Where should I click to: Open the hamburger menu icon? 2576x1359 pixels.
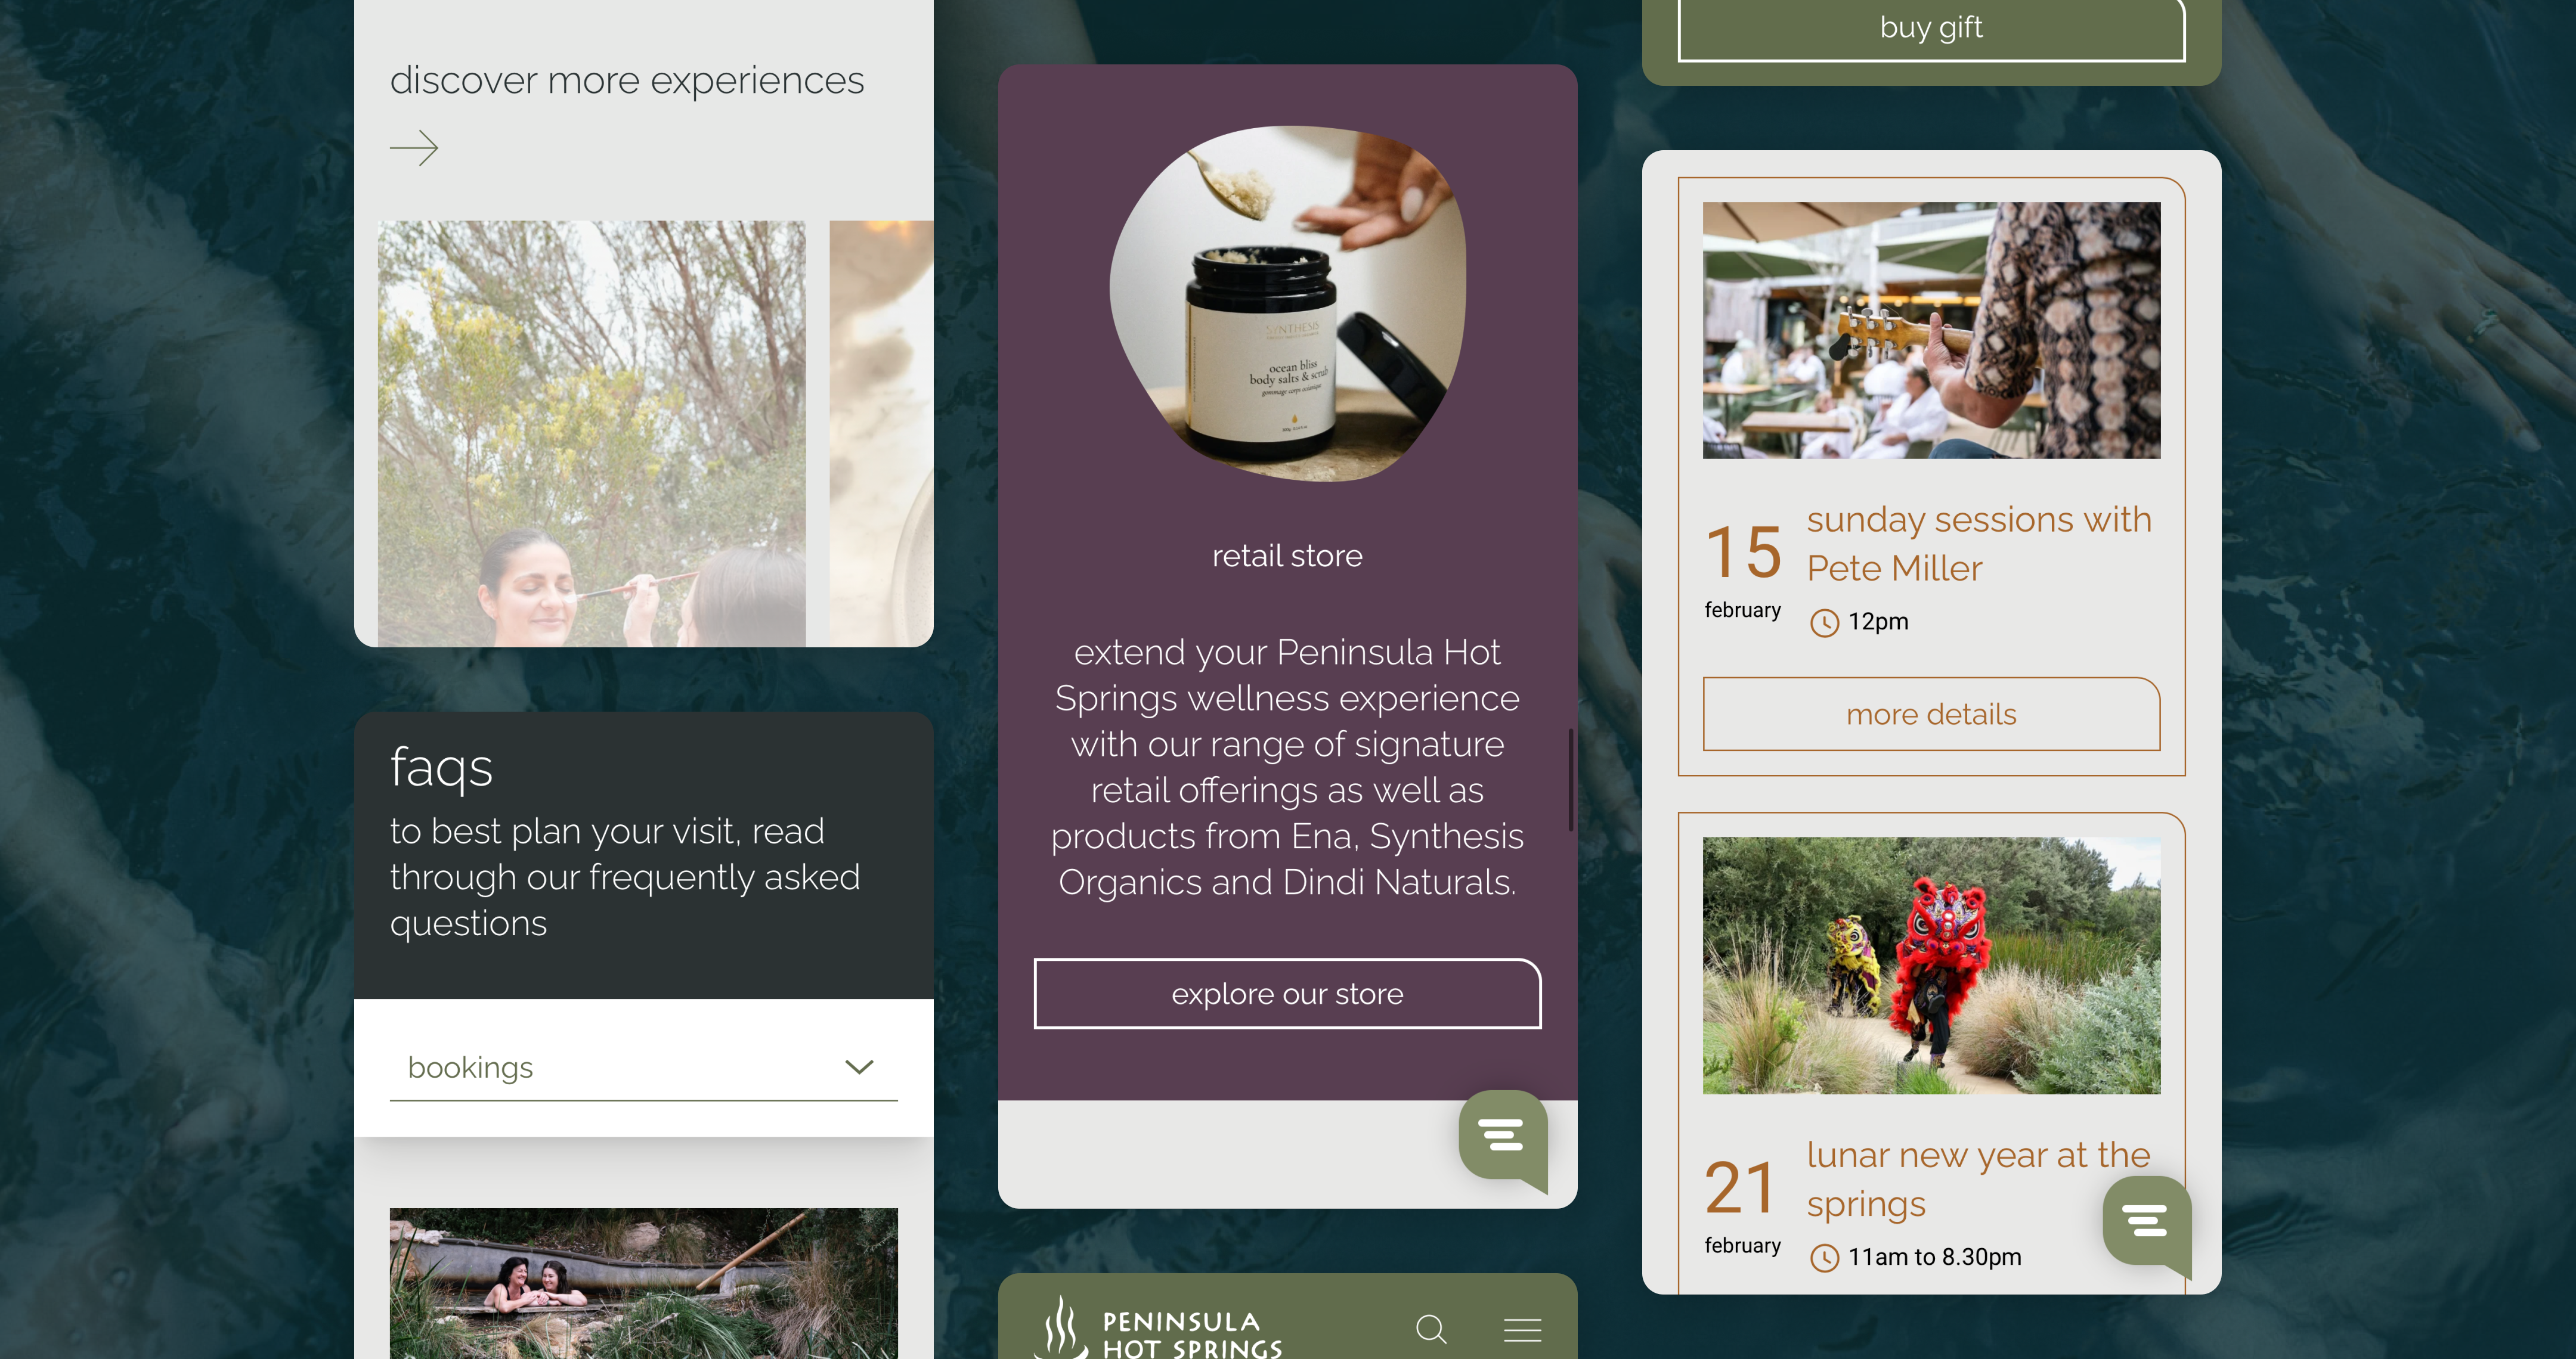(x=1522, y=1330)
